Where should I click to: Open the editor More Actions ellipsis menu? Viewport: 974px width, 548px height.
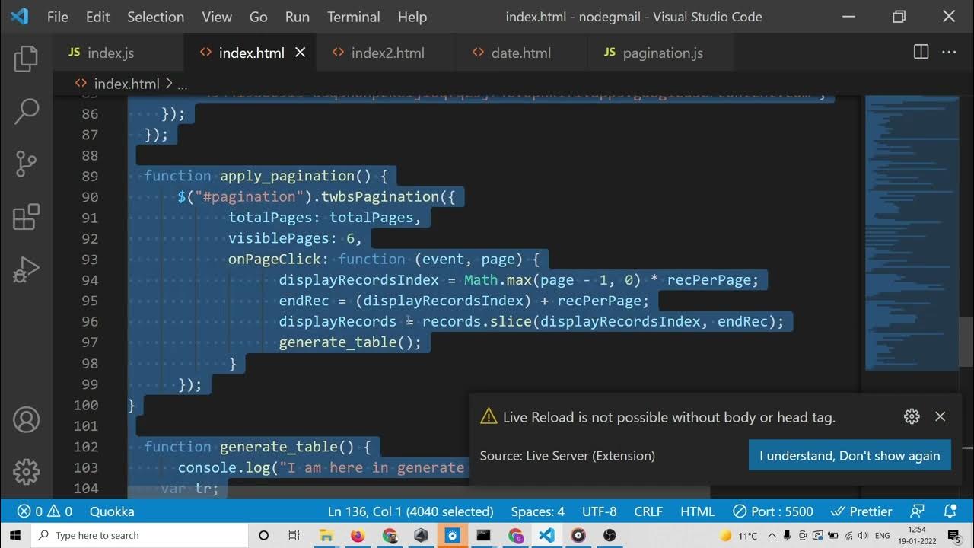point(949,53)
